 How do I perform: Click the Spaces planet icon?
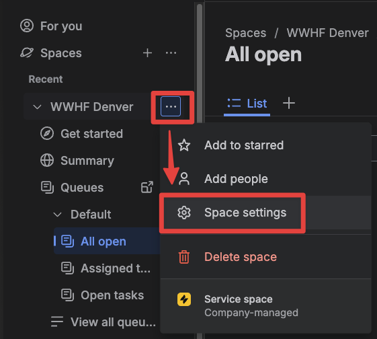(26, 52)
